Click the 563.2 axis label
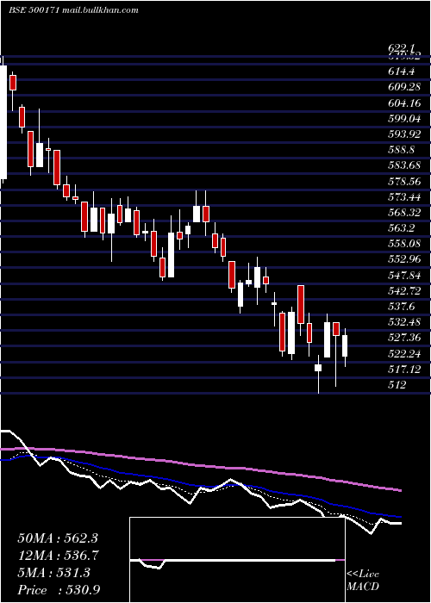 [401, 228]
